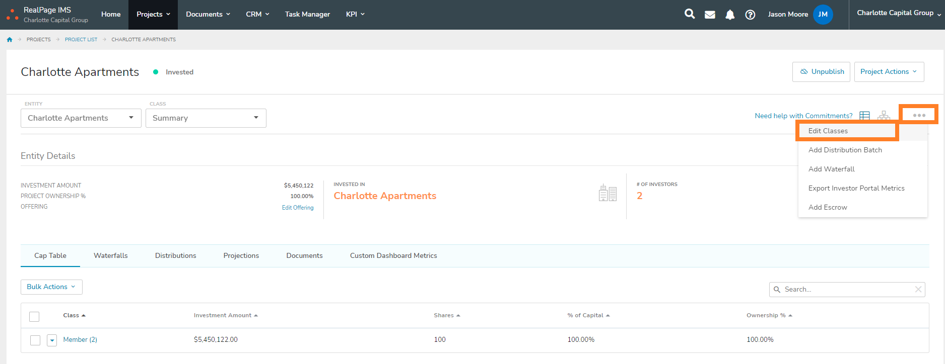Go to home via breadcrumb house icon

(10, 39)
